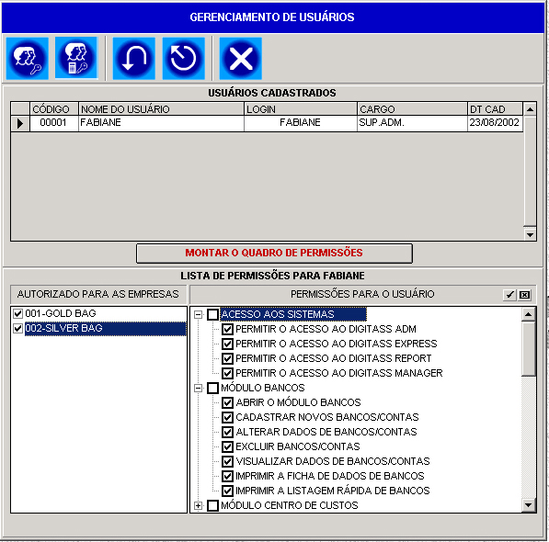Click MONTAR O QUADRO DE PERMISSÕES button
Screen dimensions: 549x542
pyautogui.click(x=274, y=254)
